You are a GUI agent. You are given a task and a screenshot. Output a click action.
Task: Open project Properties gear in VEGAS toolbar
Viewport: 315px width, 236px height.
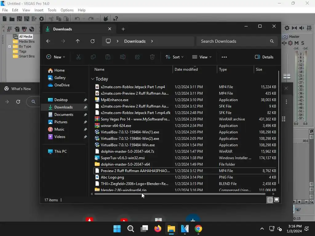[x=42, y=19]
